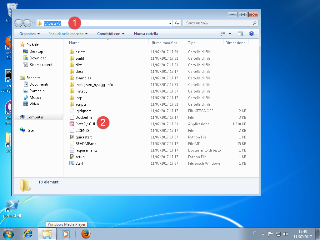Click the Nuova cartella button
Screen dimensions: 320x240
pos(146,34)
